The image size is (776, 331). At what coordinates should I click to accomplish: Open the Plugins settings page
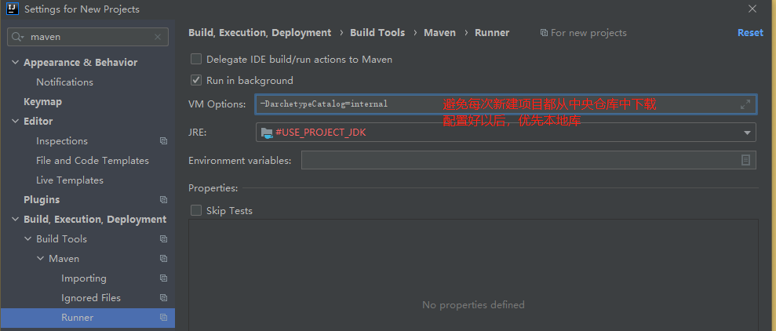pos(42,200)
